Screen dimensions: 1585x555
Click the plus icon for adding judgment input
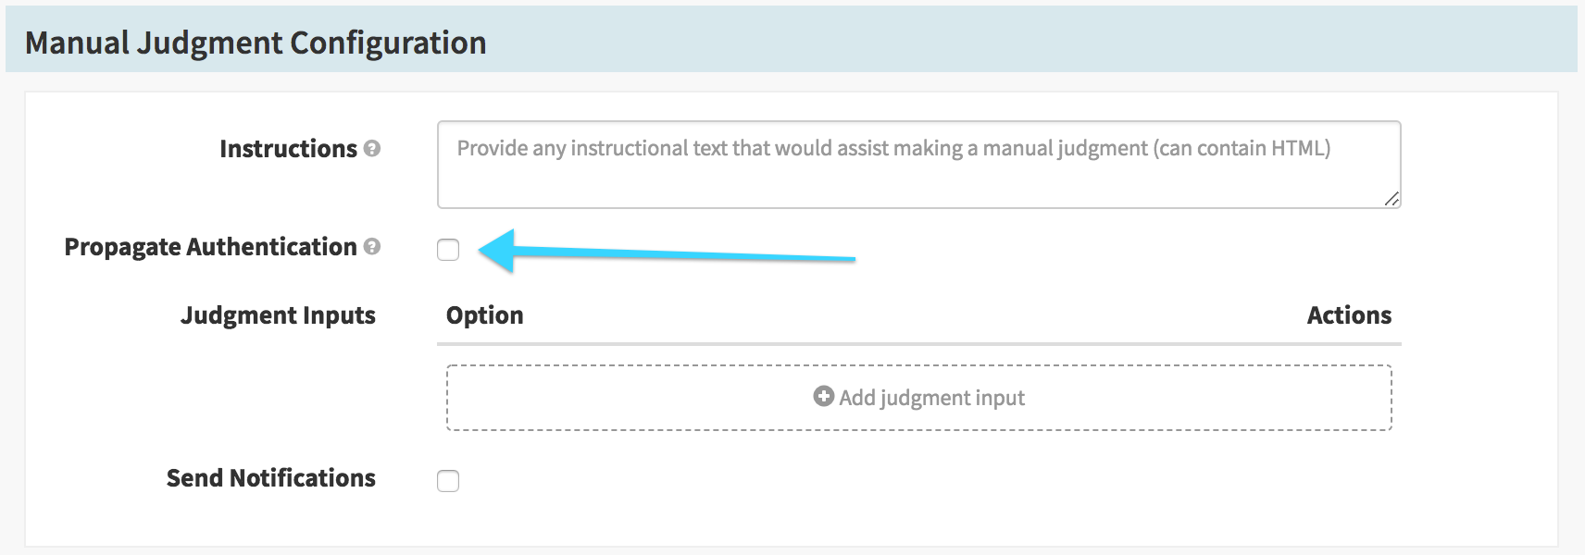pos(823,397)
